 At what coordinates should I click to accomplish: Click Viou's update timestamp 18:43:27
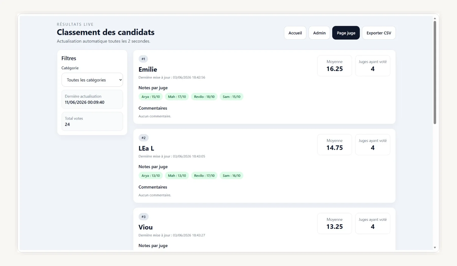pos(172,235)
